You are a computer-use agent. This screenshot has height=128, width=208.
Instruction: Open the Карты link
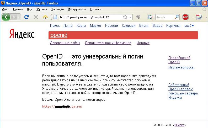click(81, 26)
